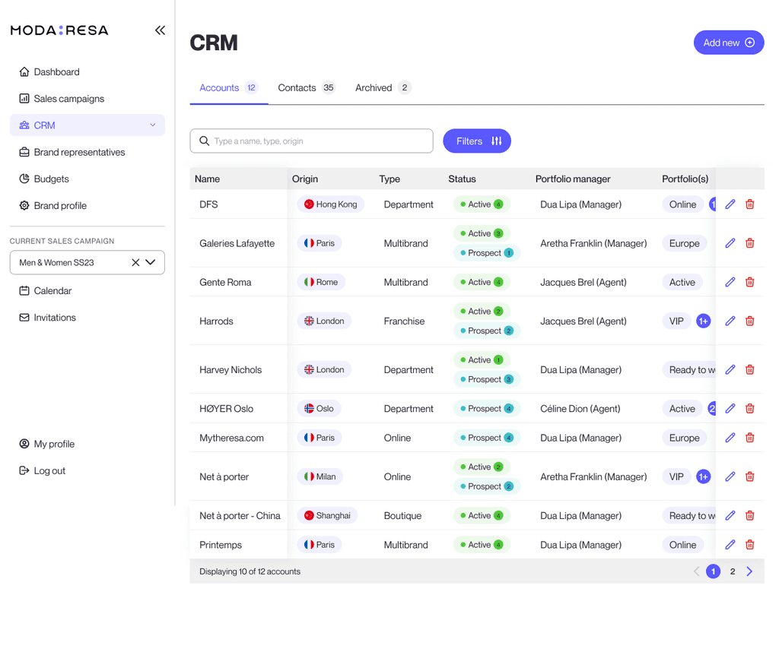This screenshot has height=652, width=779.
Task: Show extra portfolios for Net à porter 1+ badge
Action: 703,477
